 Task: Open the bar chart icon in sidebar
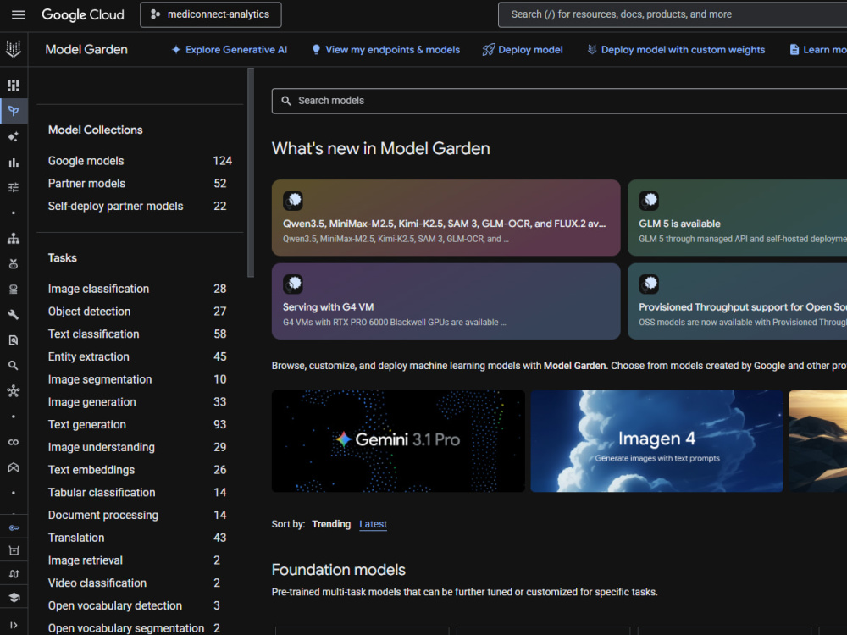click(14, 162)
